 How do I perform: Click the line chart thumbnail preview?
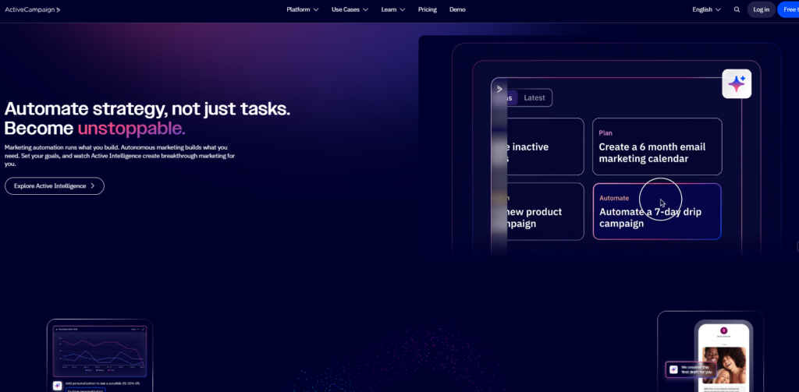(99, 352)
